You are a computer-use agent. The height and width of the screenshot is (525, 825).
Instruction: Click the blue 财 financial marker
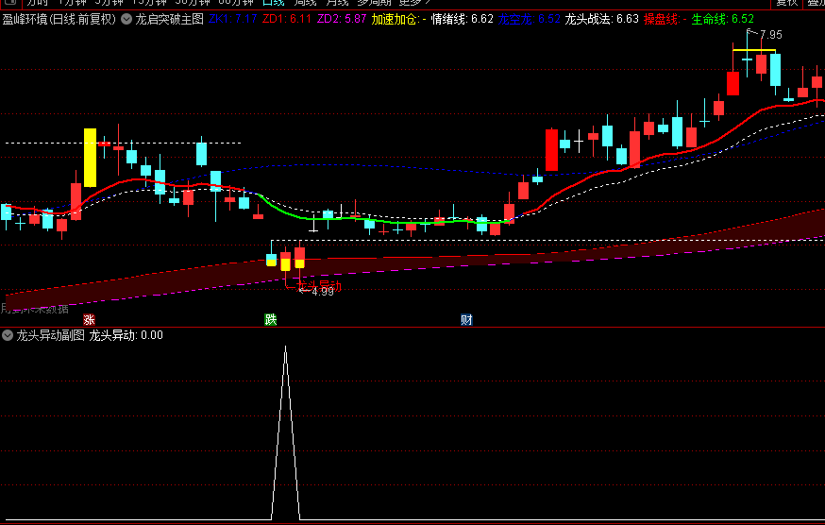(x=466, y=320)
